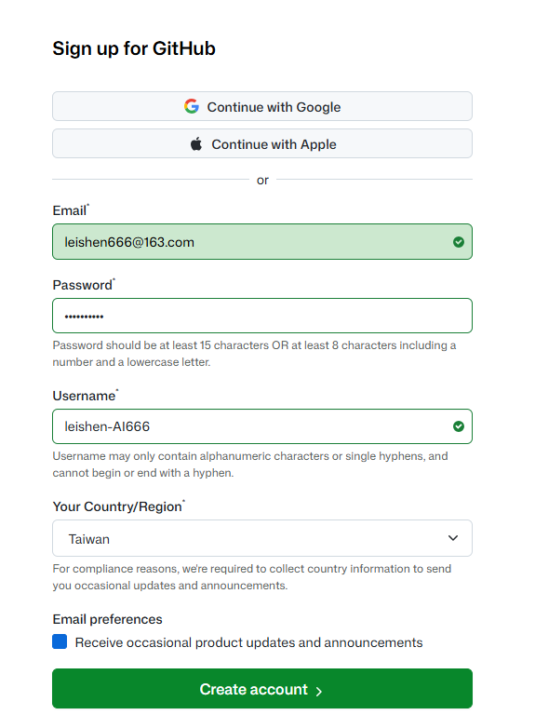Focus the Email field with leishen666@163.com
The image size is (535, 715).
click(262, 242)
